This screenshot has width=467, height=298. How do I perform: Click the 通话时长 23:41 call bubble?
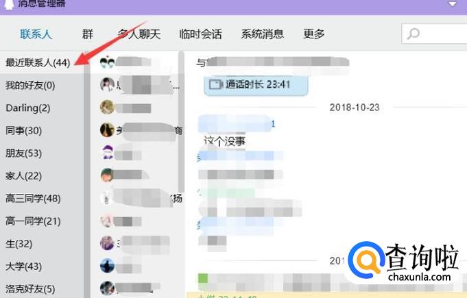click(x=256, y=86)
